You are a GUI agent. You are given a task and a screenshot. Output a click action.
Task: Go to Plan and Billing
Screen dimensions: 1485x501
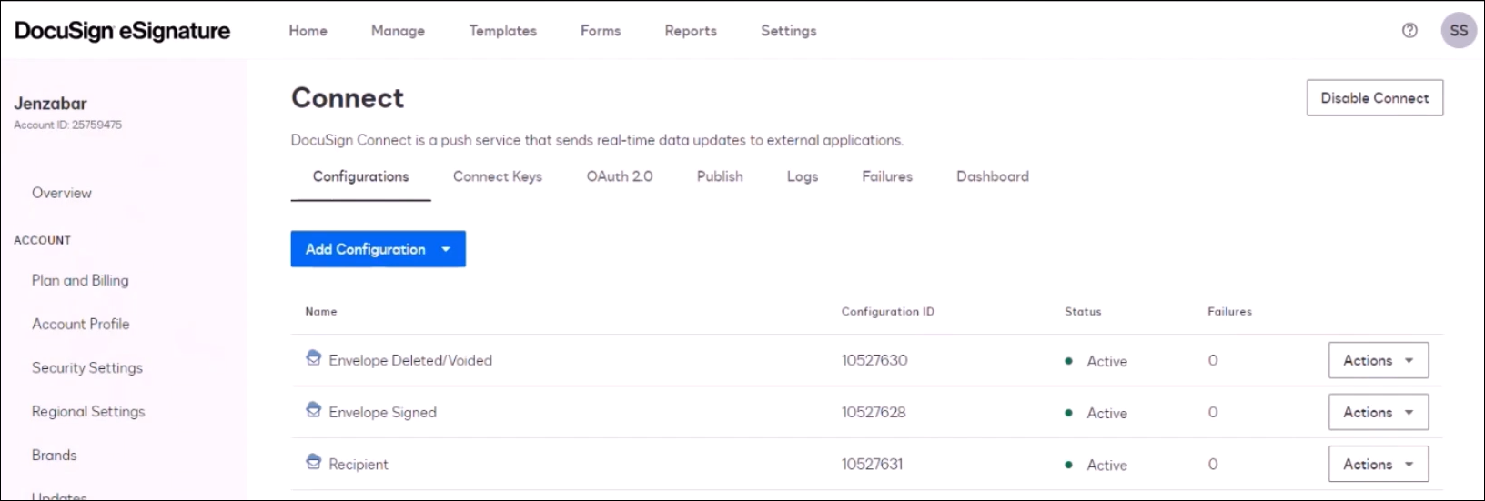tap(80, 280)
